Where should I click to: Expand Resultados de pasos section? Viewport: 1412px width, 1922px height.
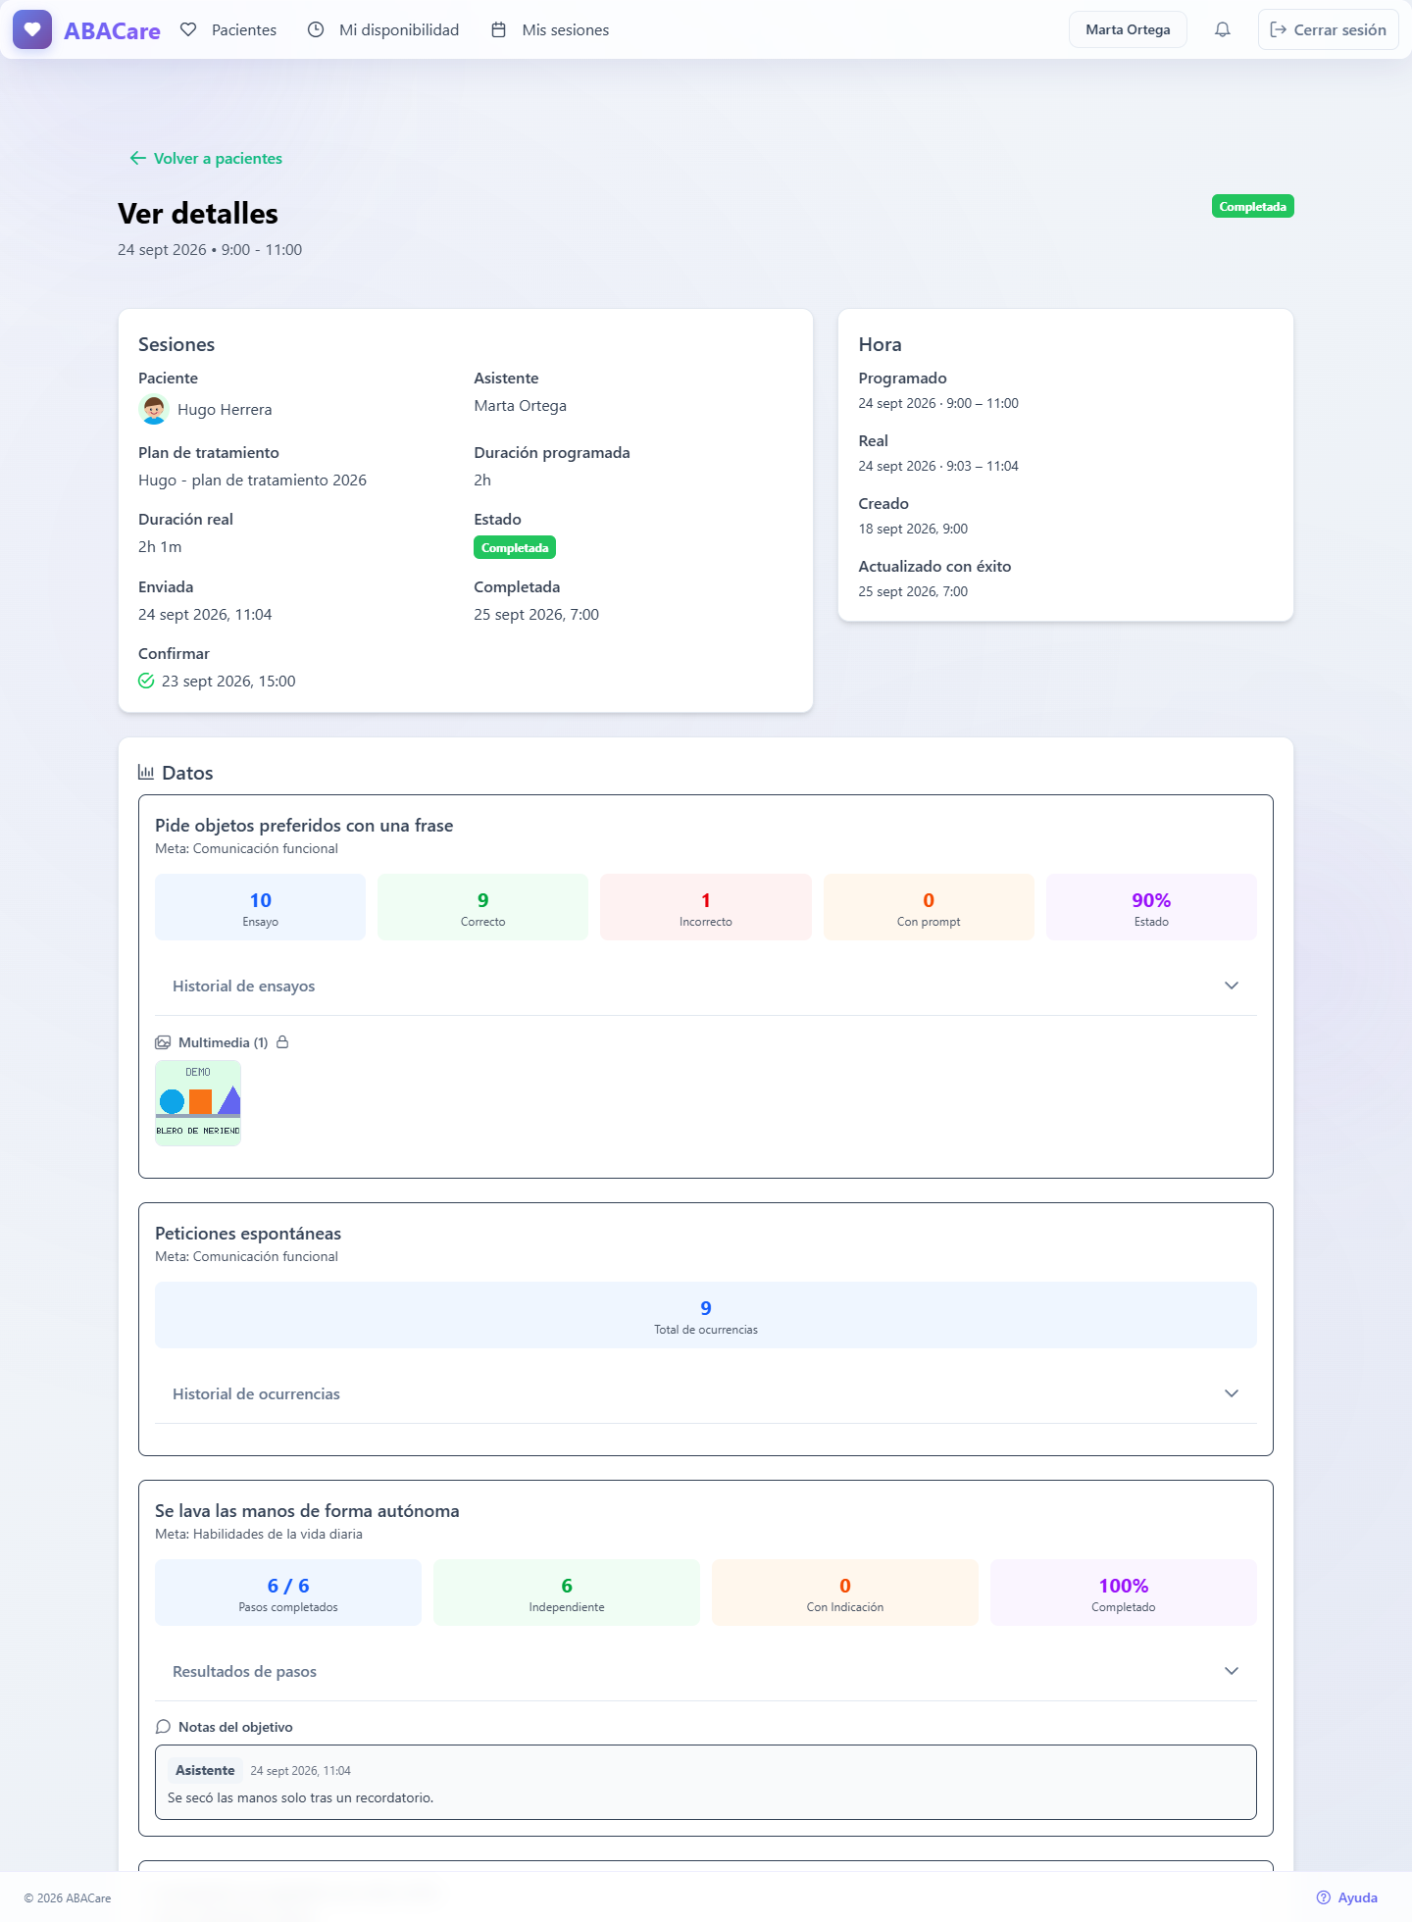click(x=706, y=1671)
